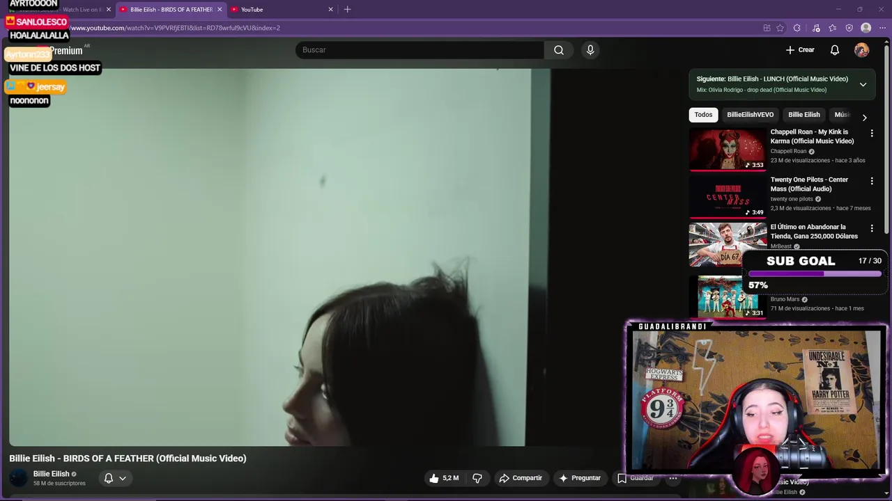
Task: Click the Billie Eilish channel avatar
Action: tap(18, 478)
